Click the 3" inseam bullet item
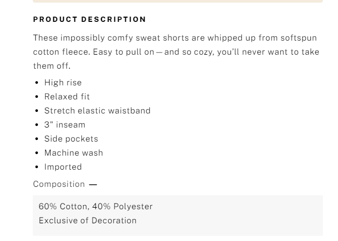The image size is (338, 241). point(65,125)
